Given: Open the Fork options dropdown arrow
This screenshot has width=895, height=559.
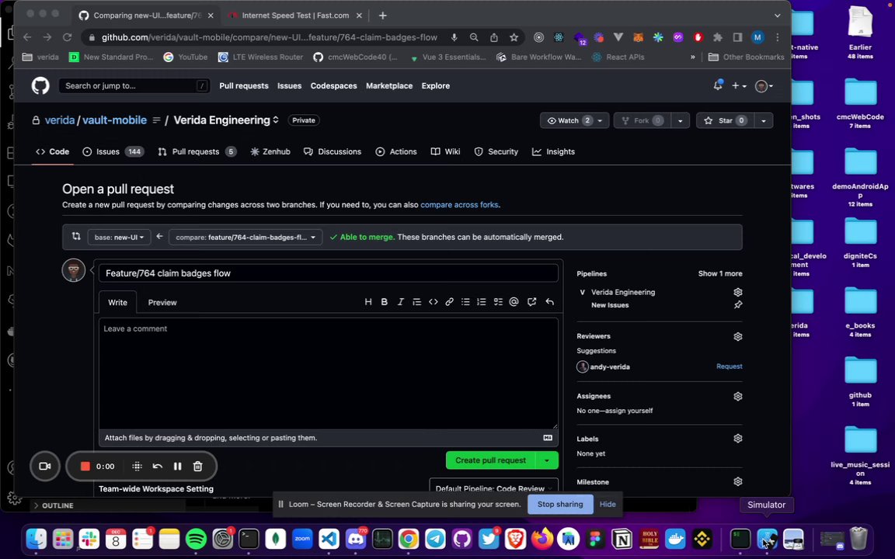Looking at the screenshot, I should click(680, 120).
